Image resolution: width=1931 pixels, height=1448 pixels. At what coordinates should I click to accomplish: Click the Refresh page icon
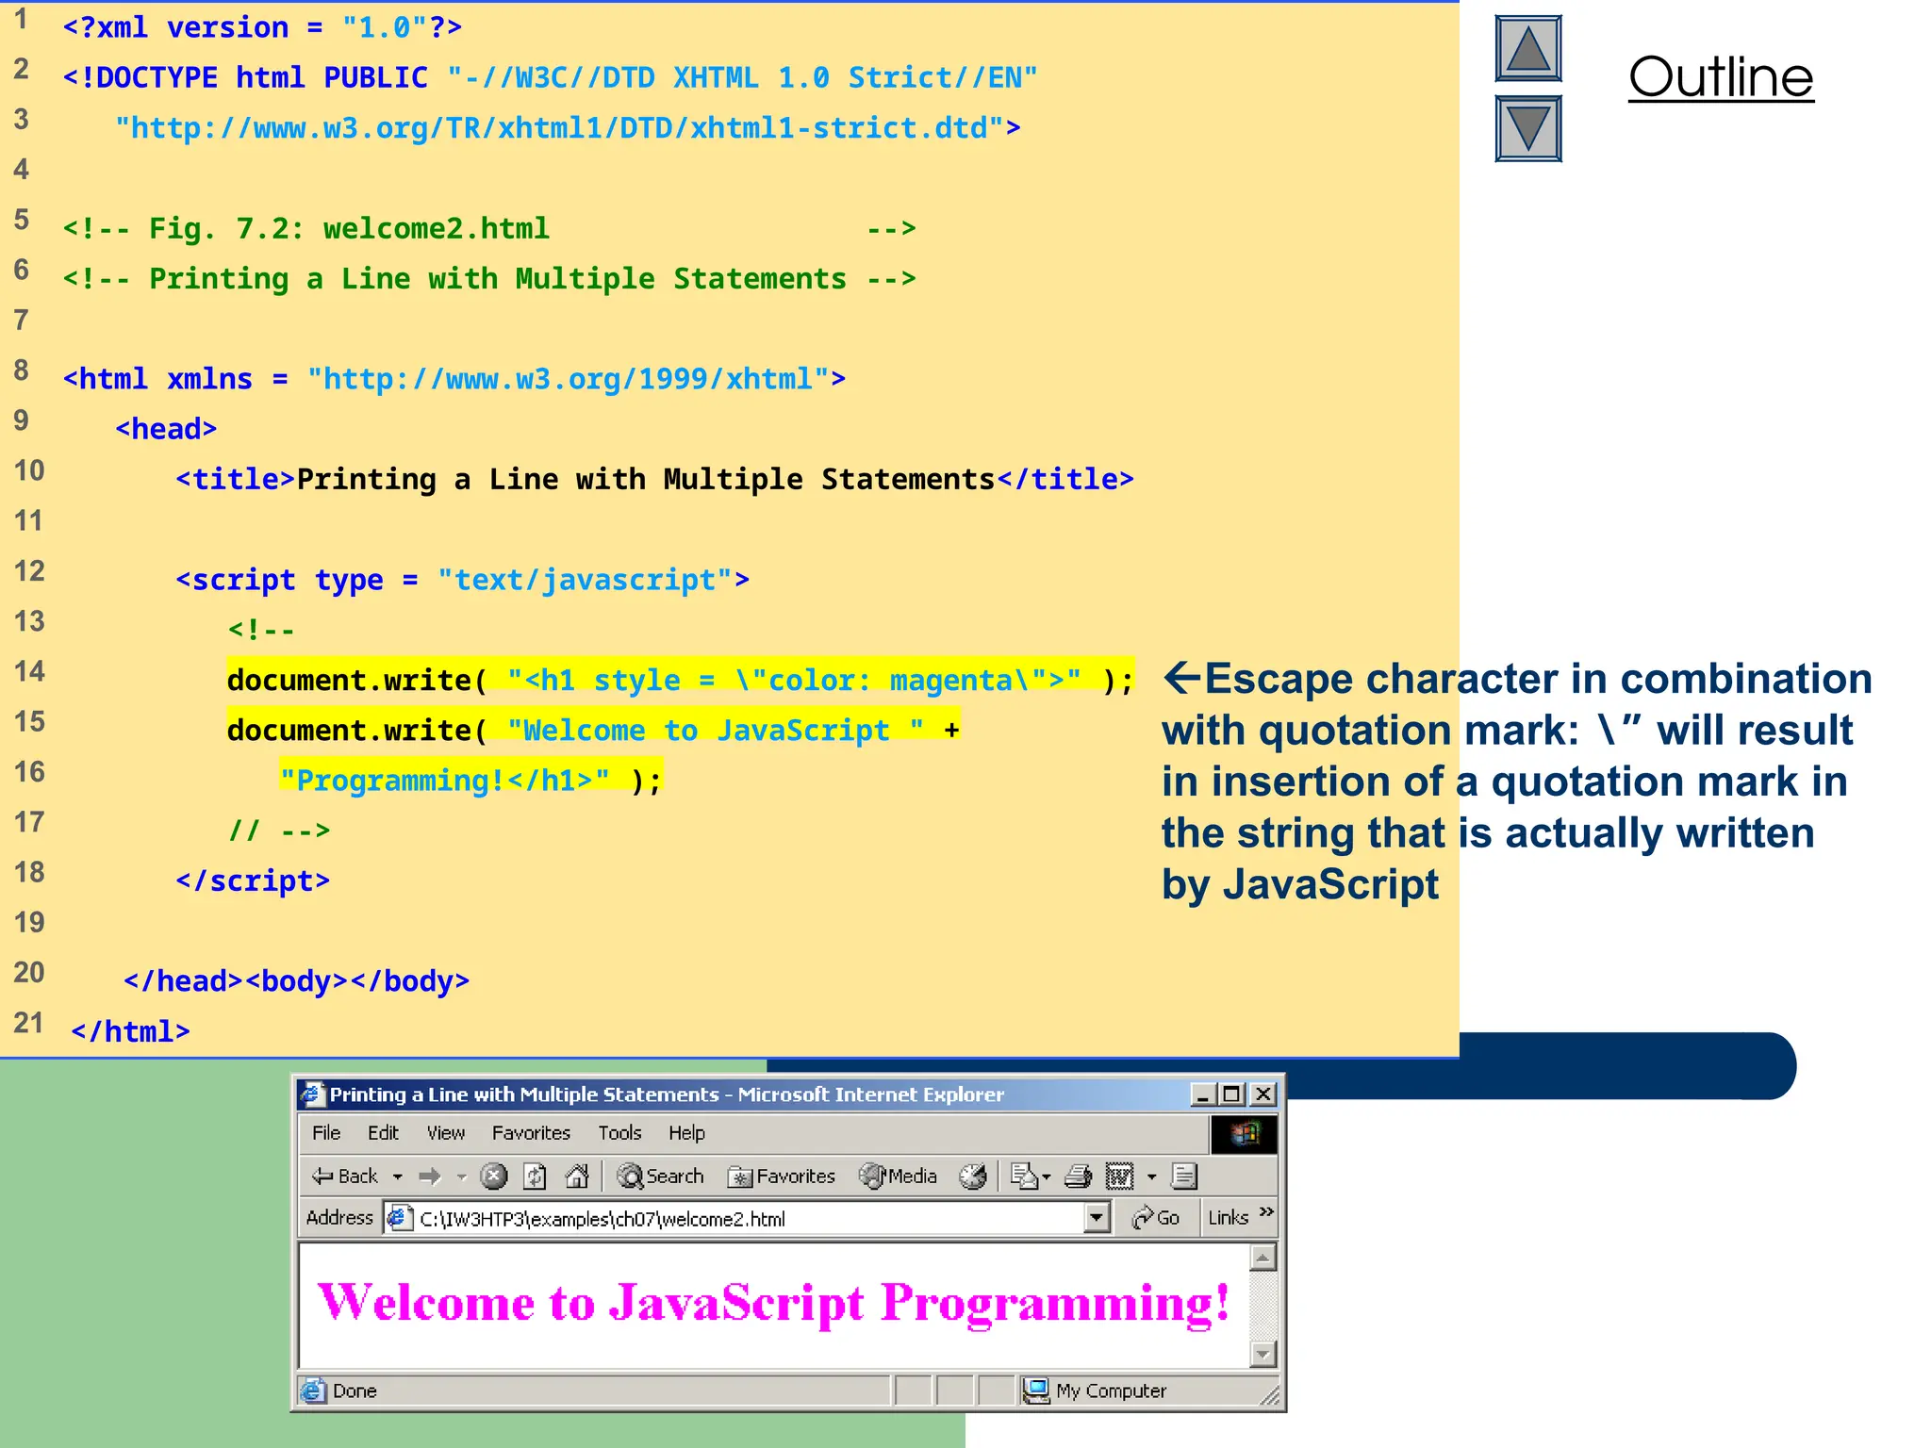tap(535, 1176)
